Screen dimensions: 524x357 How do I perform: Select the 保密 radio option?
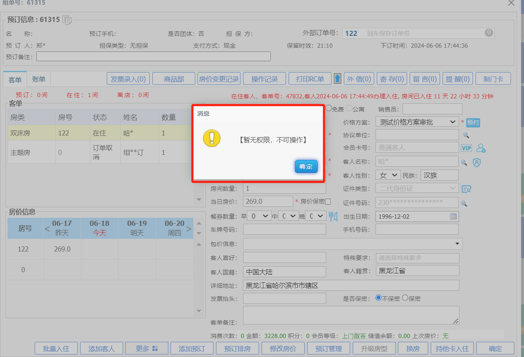pos(405,298)
